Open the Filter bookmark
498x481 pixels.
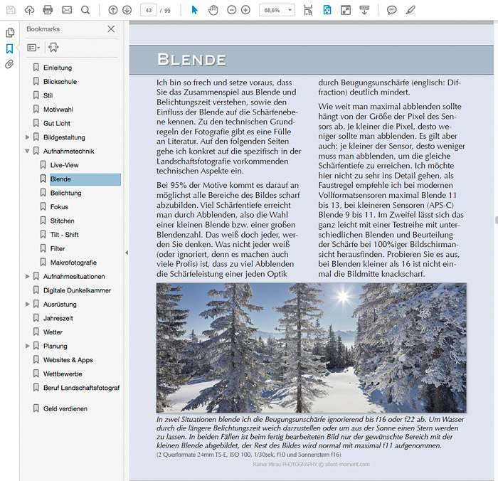(58, 249)
